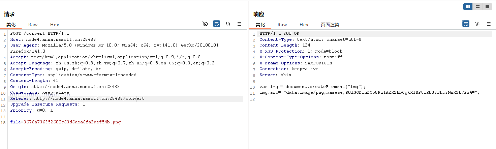Viewport: 496px width, 149px height.
Task: Click the Accept-Encoding: gzip, deflate, br line
Action: pos(56,69)
